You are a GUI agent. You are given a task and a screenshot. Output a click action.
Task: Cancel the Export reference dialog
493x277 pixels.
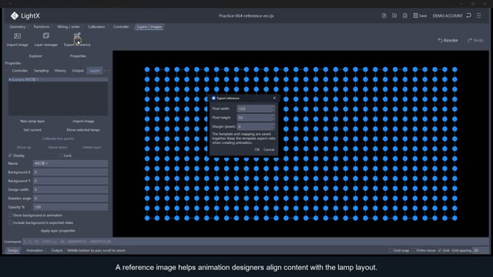click(x=269, y=149)
